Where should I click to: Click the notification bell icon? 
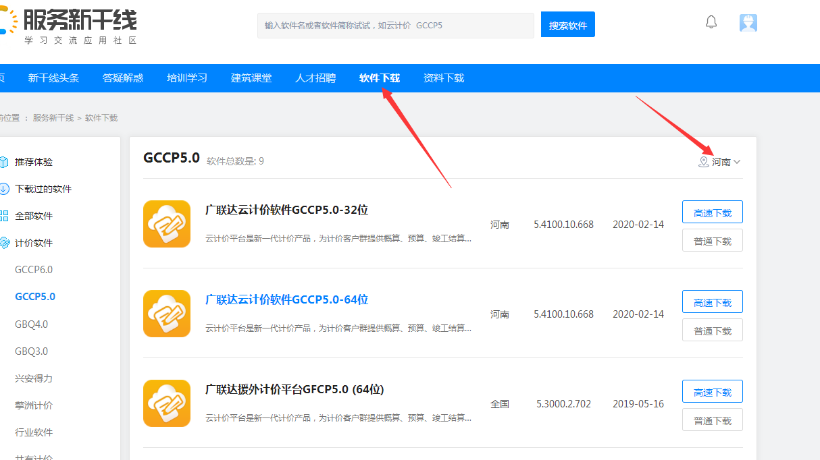(711, 22)
